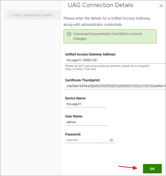Select the UAG Connection Details sidebar step
The image size is (166, 176).
pyautogui.click(x=33, y=15)
